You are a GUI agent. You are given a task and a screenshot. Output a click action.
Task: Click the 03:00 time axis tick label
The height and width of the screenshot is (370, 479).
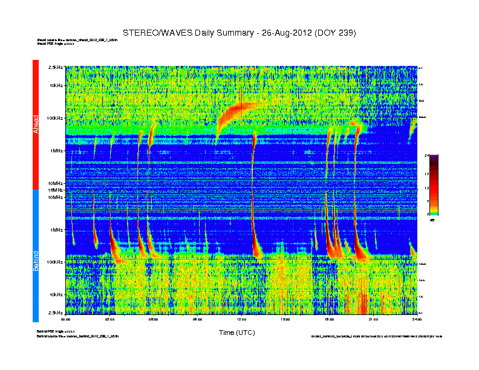[110, 319]
